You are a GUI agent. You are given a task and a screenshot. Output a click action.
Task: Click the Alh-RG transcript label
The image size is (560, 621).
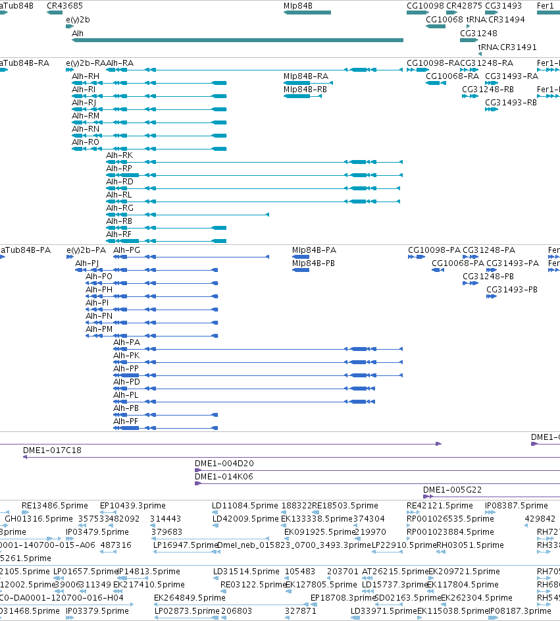tap(120, 208)
